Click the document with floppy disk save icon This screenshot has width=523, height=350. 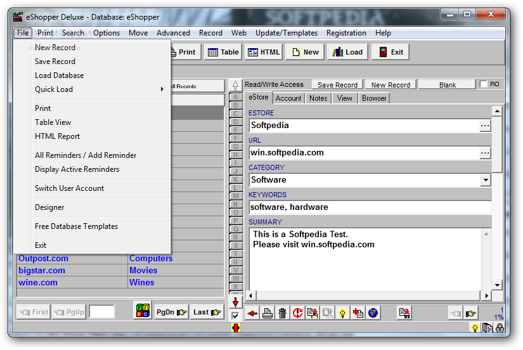[x=404, y=313]
